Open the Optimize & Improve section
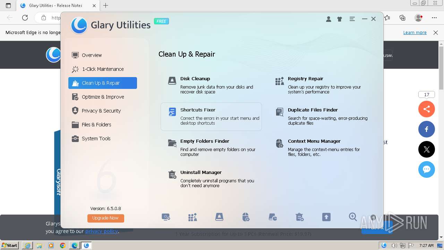Viewport: 444px width, 250px height. (103, 97)
